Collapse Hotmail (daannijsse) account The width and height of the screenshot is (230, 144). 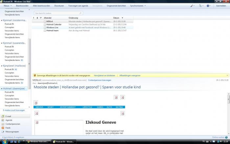click(2, 89)
